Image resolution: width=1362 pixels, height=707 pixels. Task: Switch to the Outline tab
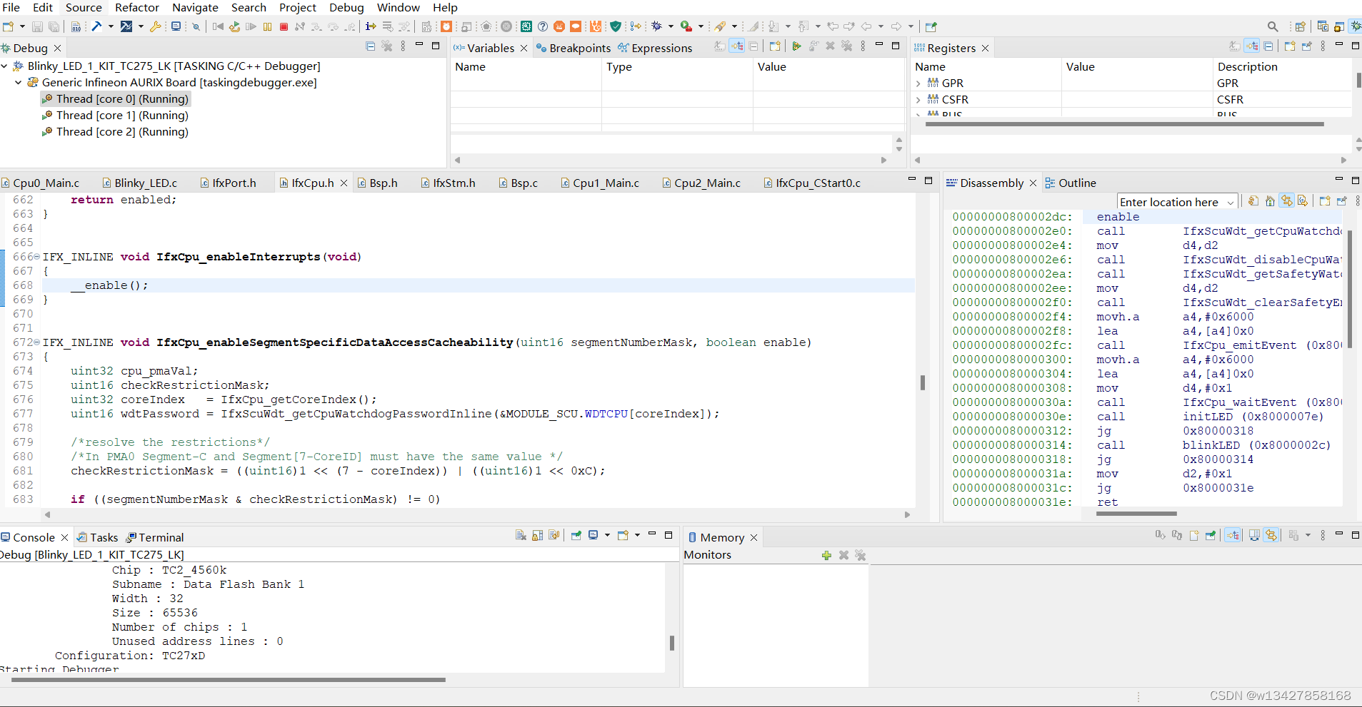click(x=1071, y=183)
